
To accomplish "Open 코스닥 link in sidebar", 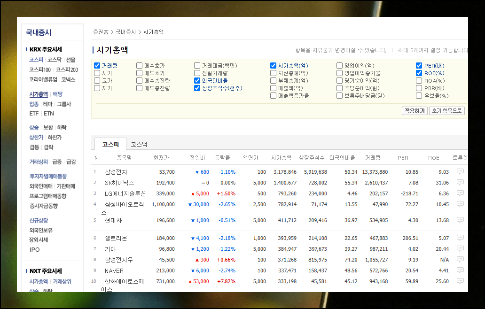I will point(55,60).
